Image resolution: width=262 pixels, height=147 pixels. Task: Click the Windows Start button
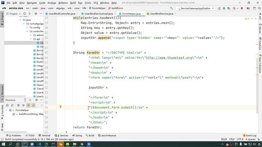point(3,144)
